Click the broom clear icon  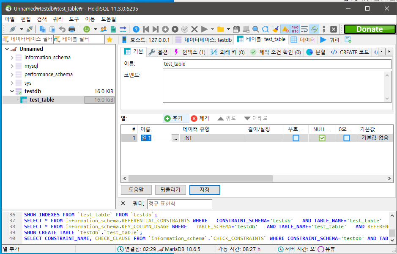pos(275,29)
